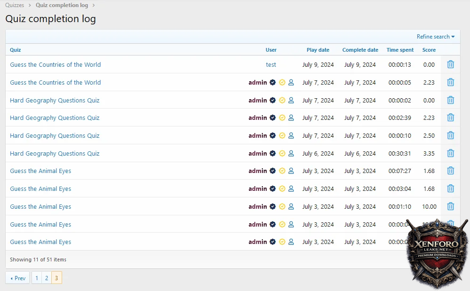The height and width of the screenshot is (291, 470).
Task: Open Guess the Countries quiz from July 9
Action: click(55, 64)
